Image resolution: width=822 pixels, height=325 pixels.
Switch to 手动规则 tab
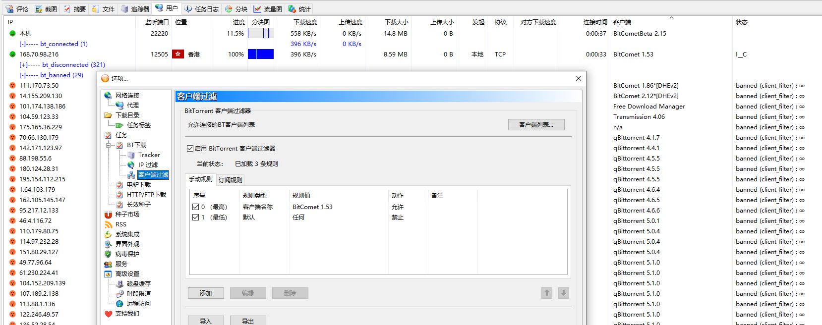201,179
